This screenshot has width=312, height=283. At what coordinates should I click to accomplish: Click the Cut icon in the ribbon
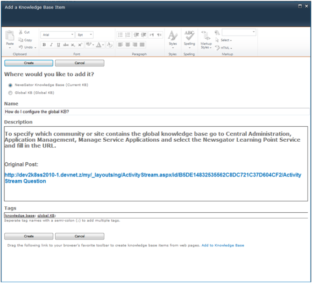click(21, 32)
